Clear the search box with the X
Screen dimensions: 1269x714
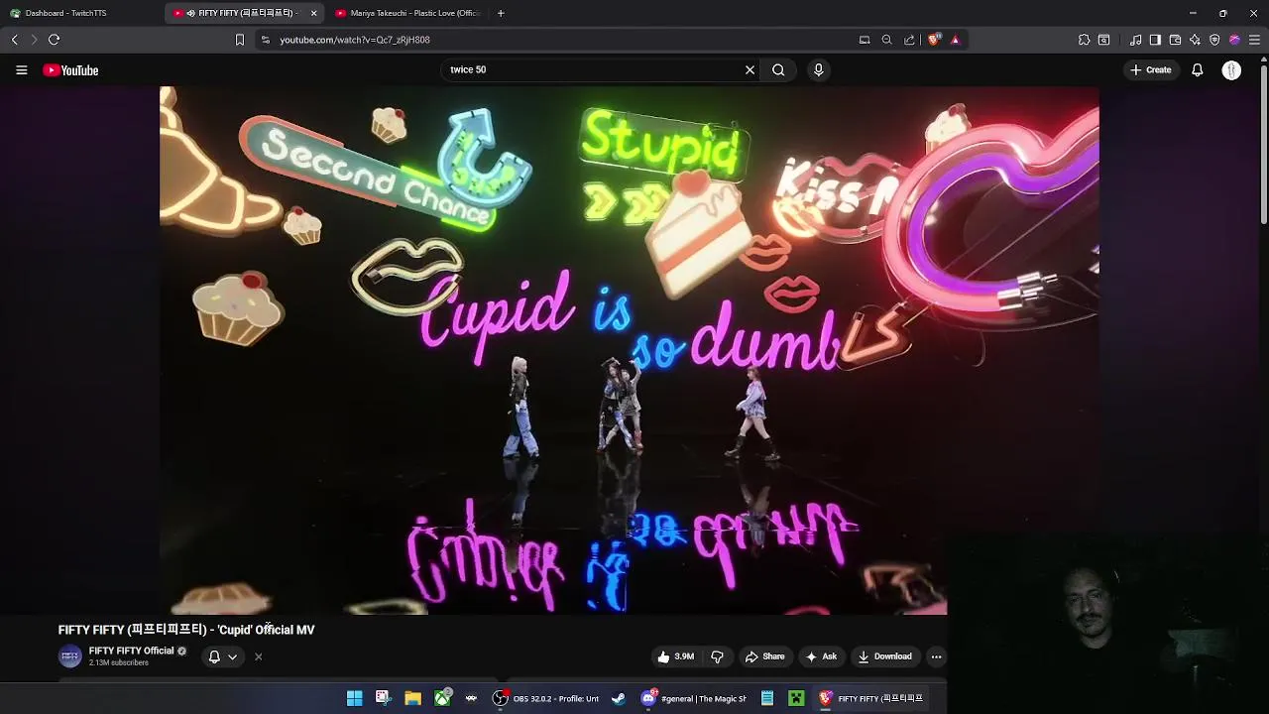[750, 69]
